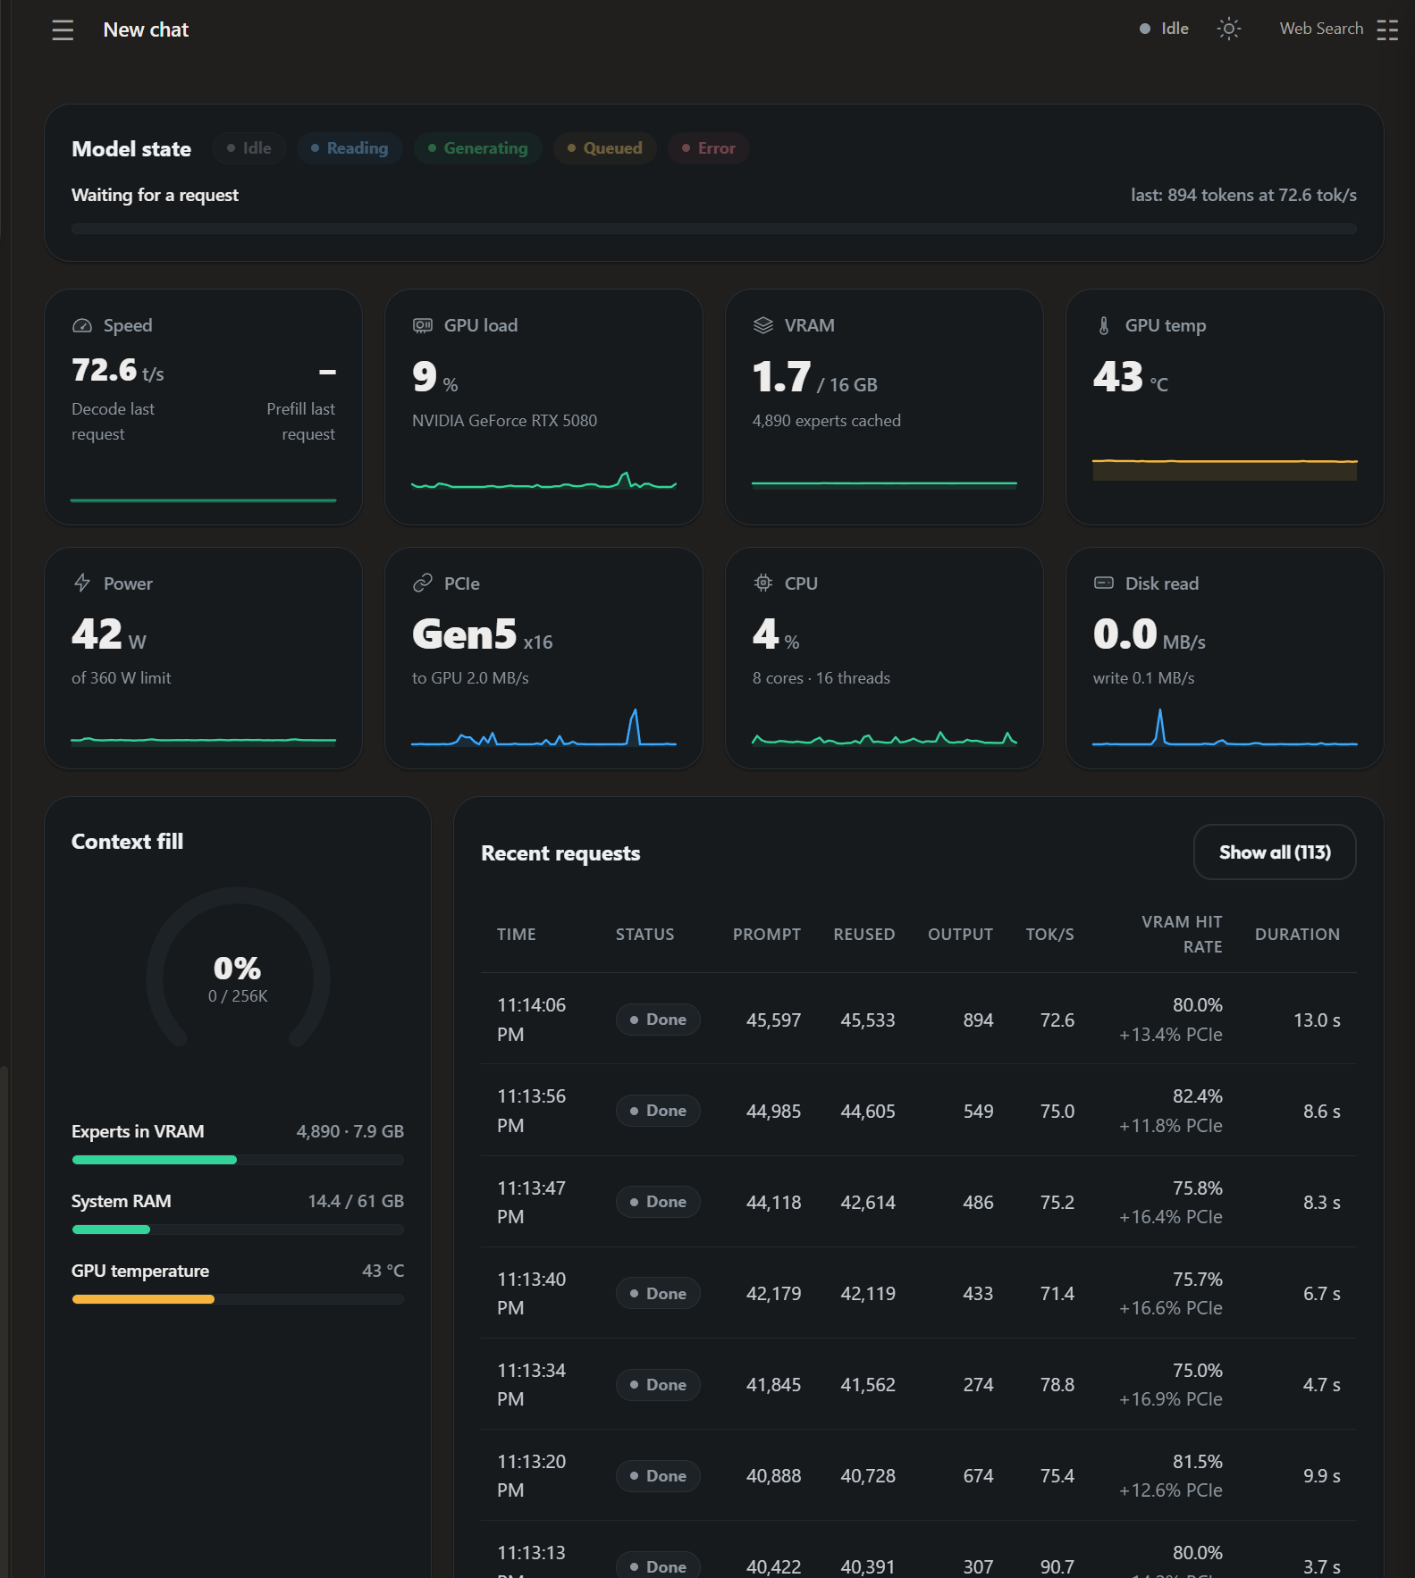Click the 'last: 894 tokens at 72.6 tok/s' text

tap(1244, 195)
